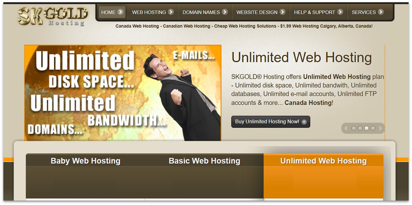
Task: Go to previous slide arrow
Action: pos(346,128)
